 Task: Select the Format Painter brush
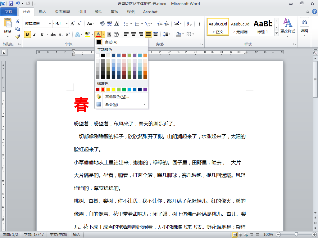(x=18, y=36)
